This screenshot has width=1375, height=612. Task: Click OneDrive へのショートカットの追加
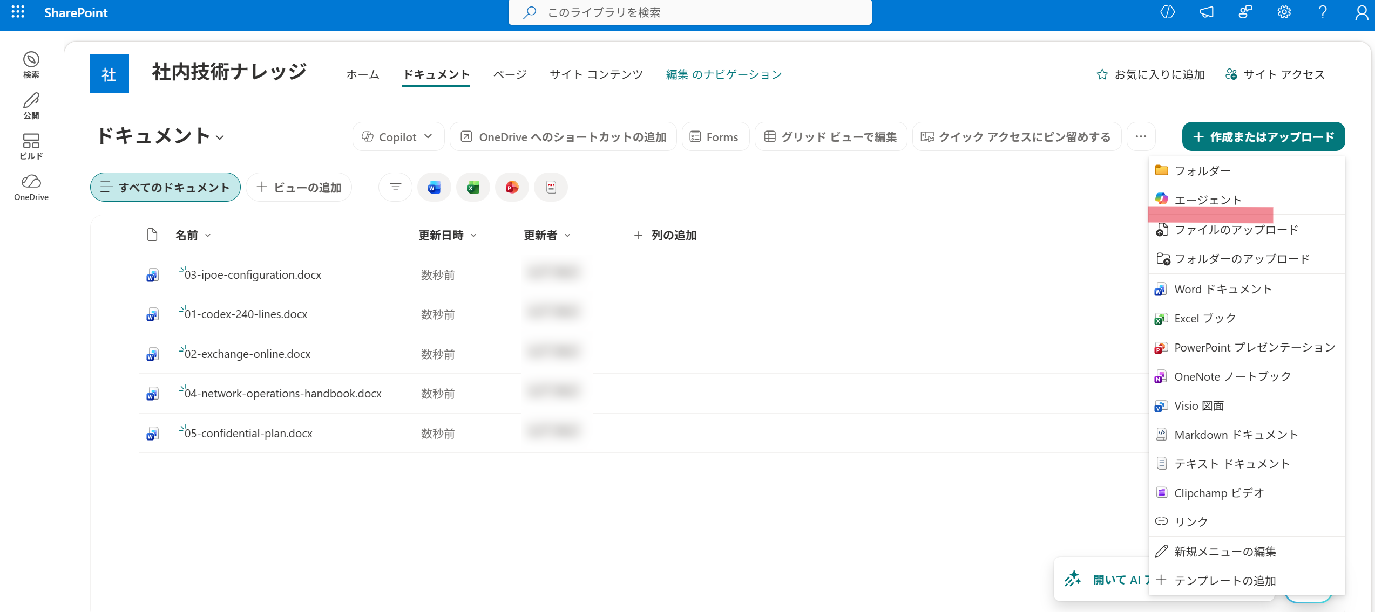(x=563, y=137)
